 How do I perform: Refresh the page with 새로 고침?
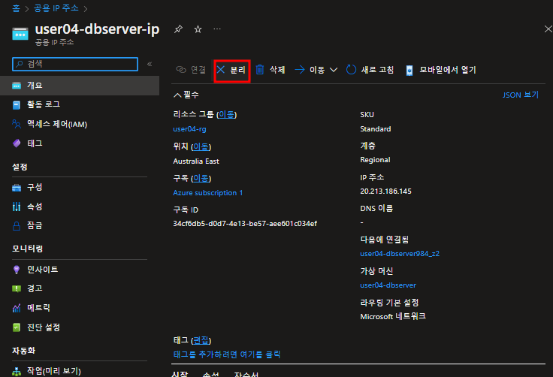click(x=370, y=70)
